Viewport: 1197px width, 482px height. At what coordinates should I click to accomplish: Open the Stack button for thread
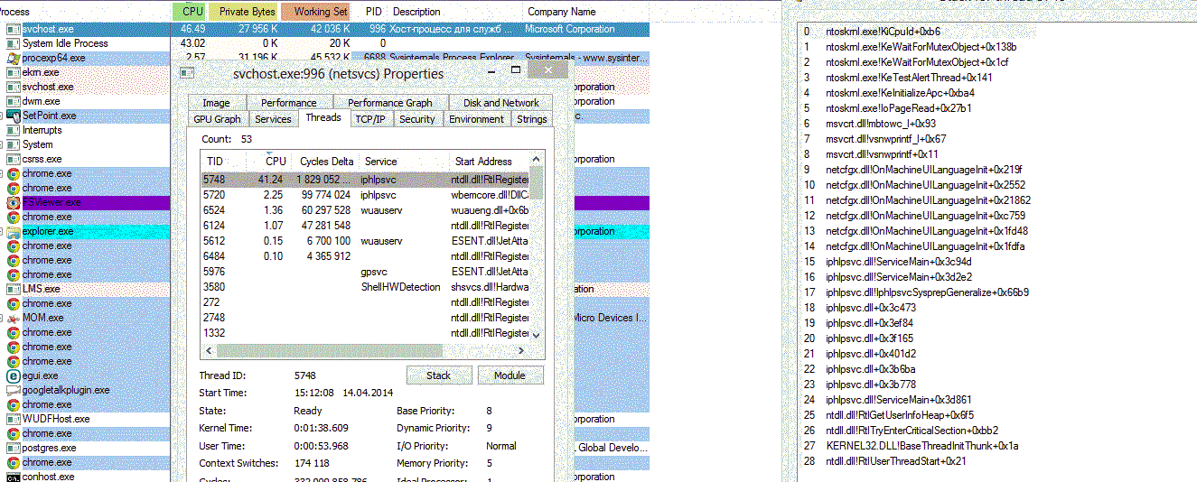(438, 375)
